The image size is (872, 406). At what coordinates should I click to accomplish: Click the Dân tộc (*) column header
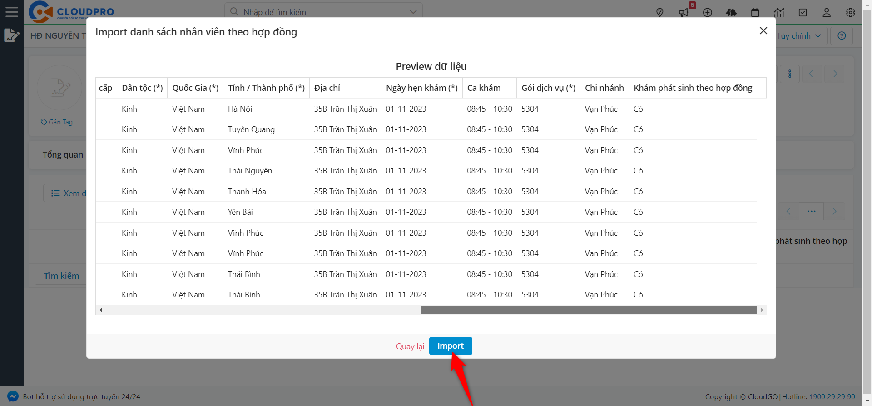pos(142,88)
